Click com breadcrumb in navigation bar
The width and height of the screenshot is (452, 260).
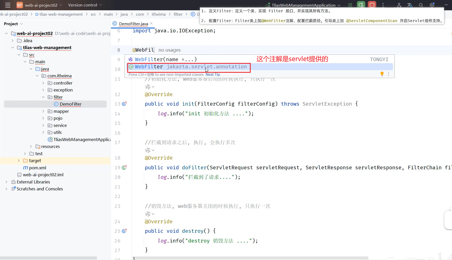(x=140, y=14)
